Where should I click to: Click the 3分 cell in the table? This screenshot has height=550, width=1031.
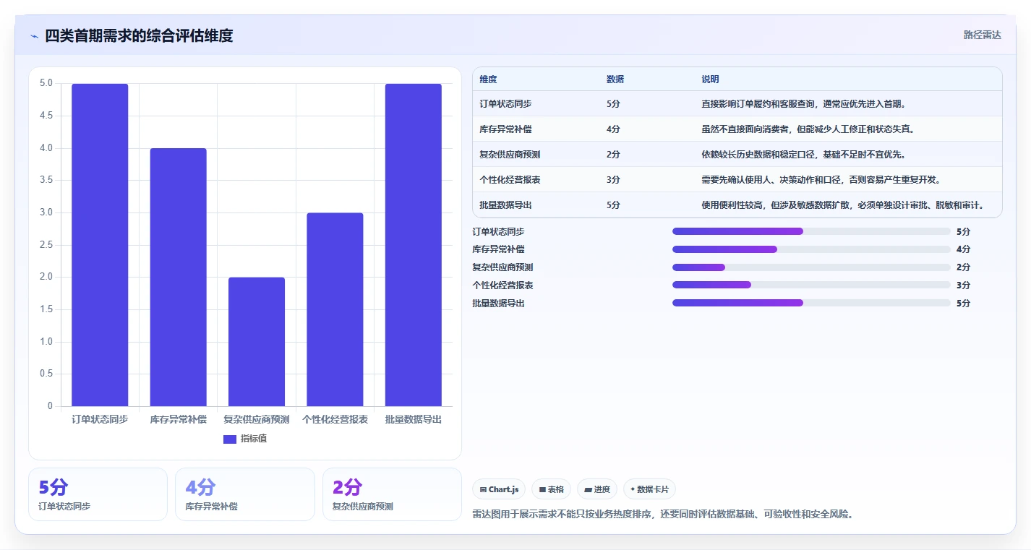[613, 180]
